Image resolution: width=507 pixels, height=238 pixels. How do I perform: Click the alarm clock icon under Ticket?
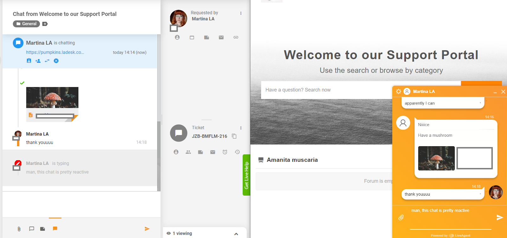pos(225,152)
